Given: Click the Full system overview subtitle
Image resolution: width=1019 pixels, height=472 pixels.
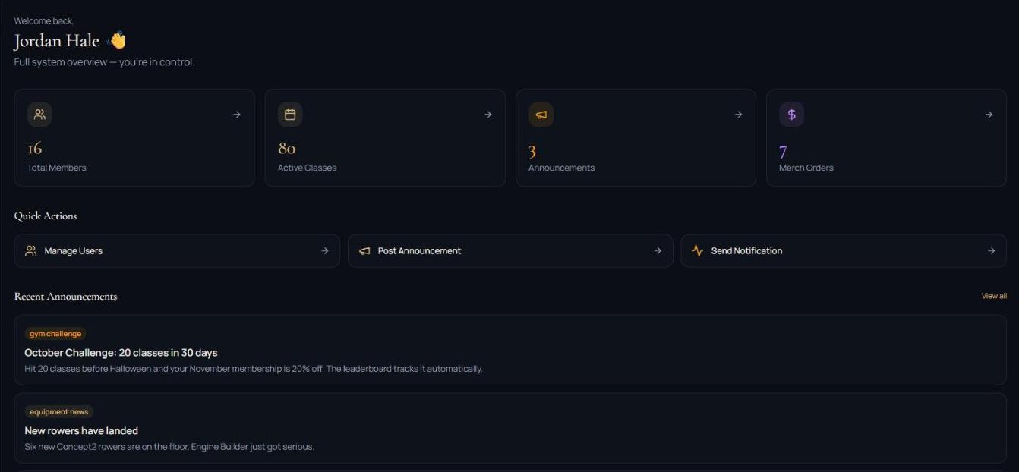Looking at the screenshot, I should pos(104,62).
